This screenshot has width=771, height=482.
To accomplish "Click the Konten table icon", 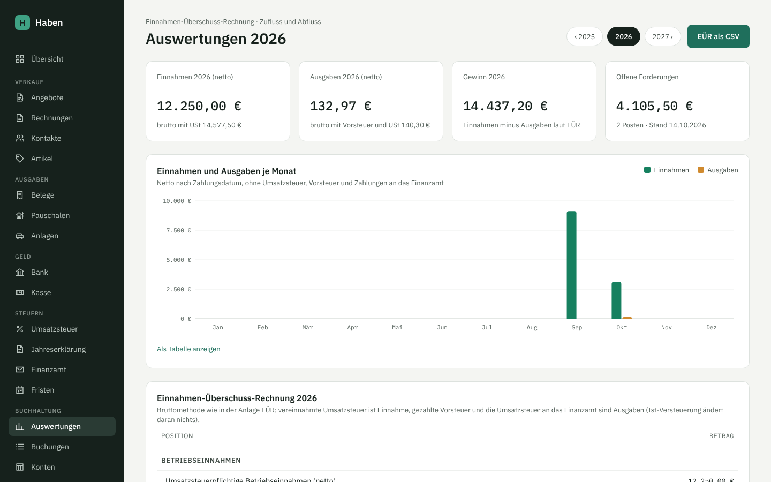I will point(20,467).
